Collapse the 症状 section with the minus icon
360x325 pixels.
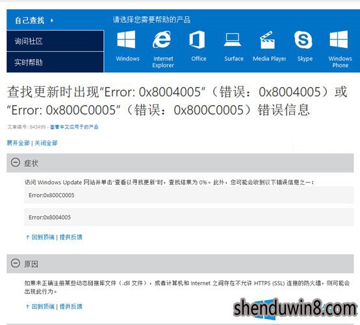(16, 163)
